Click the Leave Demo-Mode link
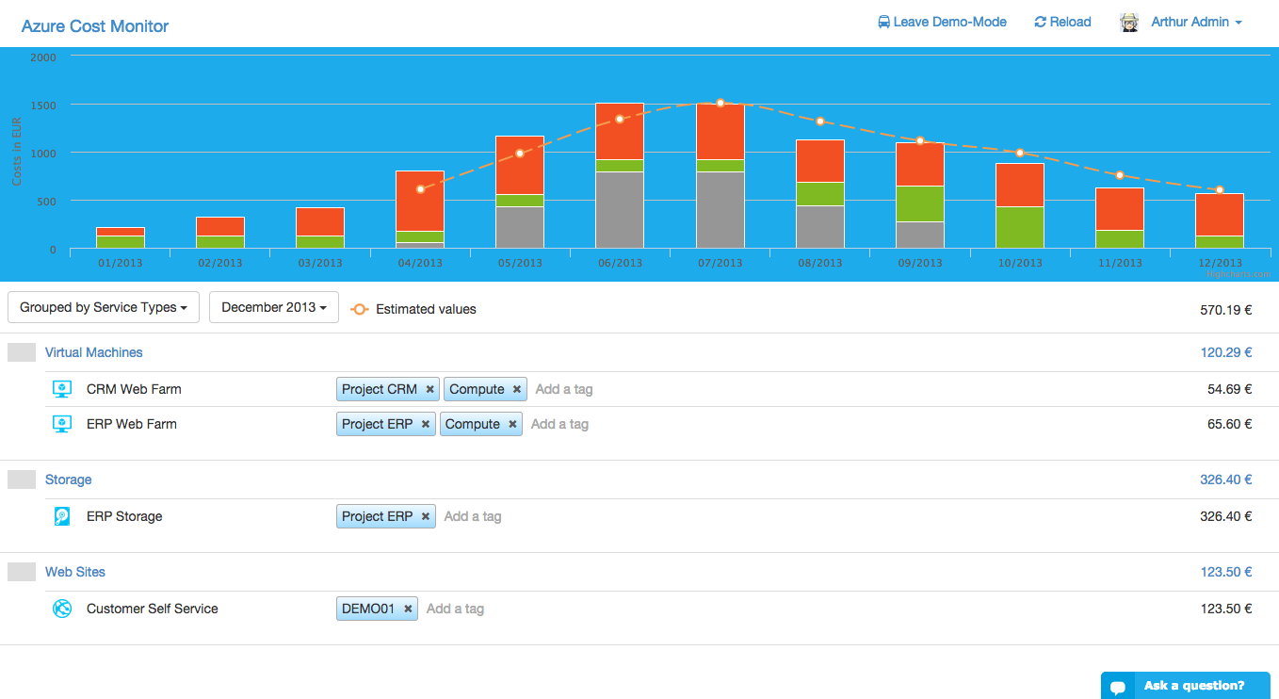The width and height of the screenshot is (1279, 699). pyautogui.click(x=942, y=22)
